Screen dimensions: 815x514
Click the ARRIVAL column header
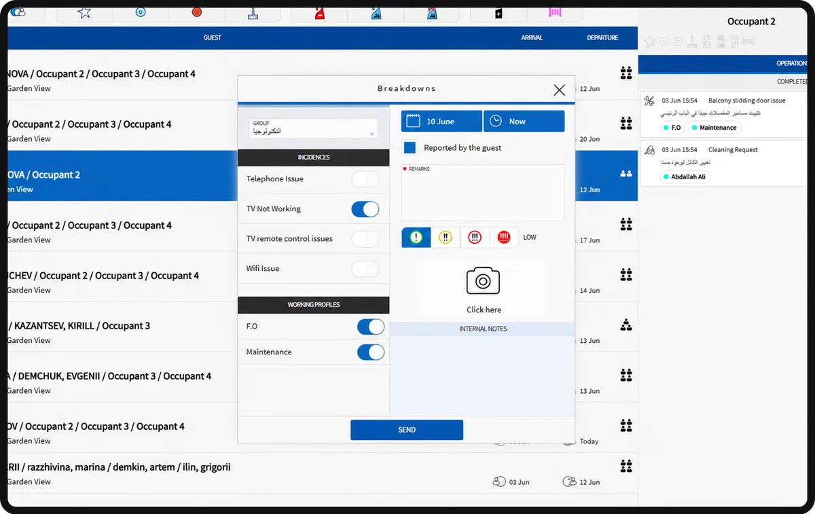point(532,38)
